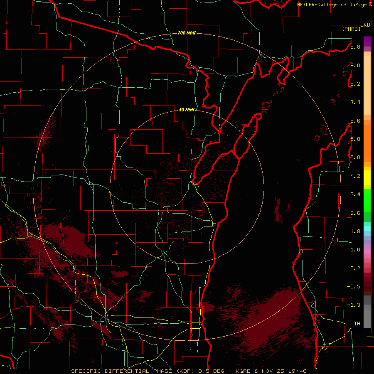Pick the purple top segment of the color bar
Viewport: 374px width, 374px height.
[367, 42]
